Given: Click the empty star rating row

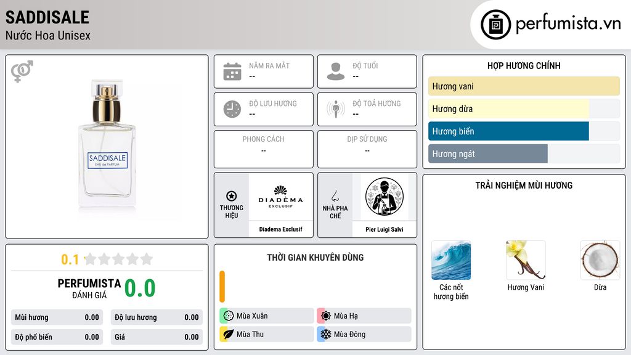Looking at the screenshot, I should pyautogui.click(x=118, y=259).
